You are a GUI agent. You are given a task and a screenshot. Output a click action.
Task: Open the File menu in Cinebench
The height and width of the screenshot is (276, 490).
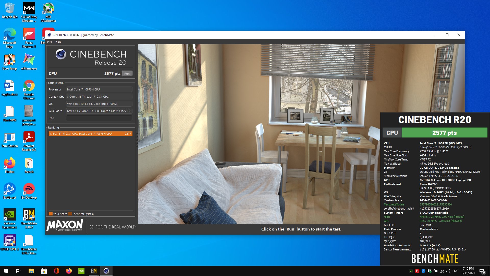click(50, 42)
